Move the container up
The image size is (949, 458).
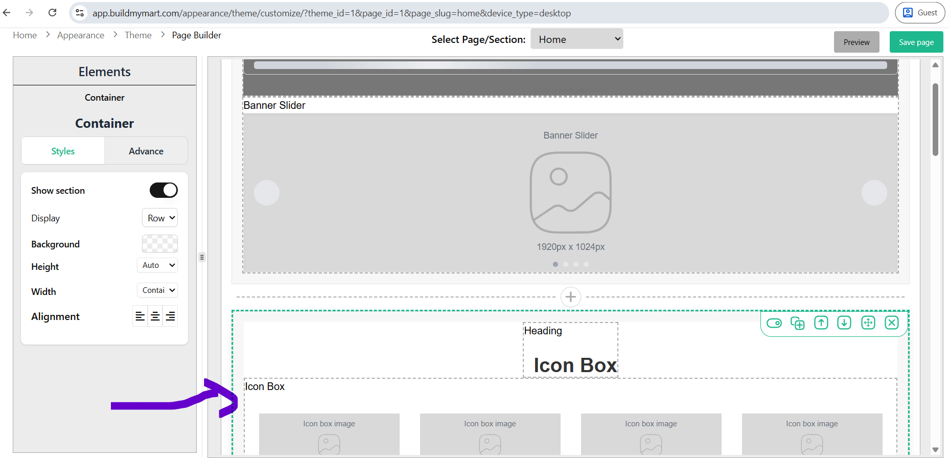(x=821, y=323)
